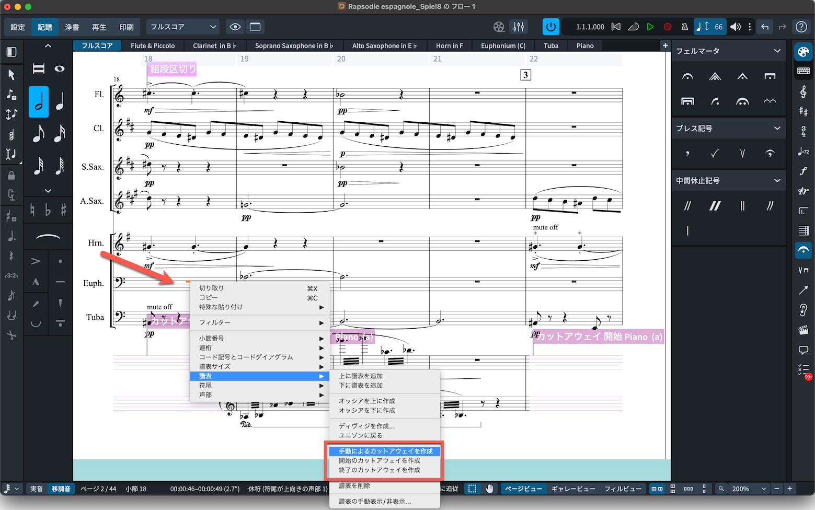Open the Mixer icon in toolbar

(519, 27)
